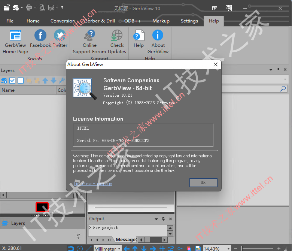The image size is (292, 251).
Task: Open file using the folder icon in quick access toolbar
Action: [6, 8]
